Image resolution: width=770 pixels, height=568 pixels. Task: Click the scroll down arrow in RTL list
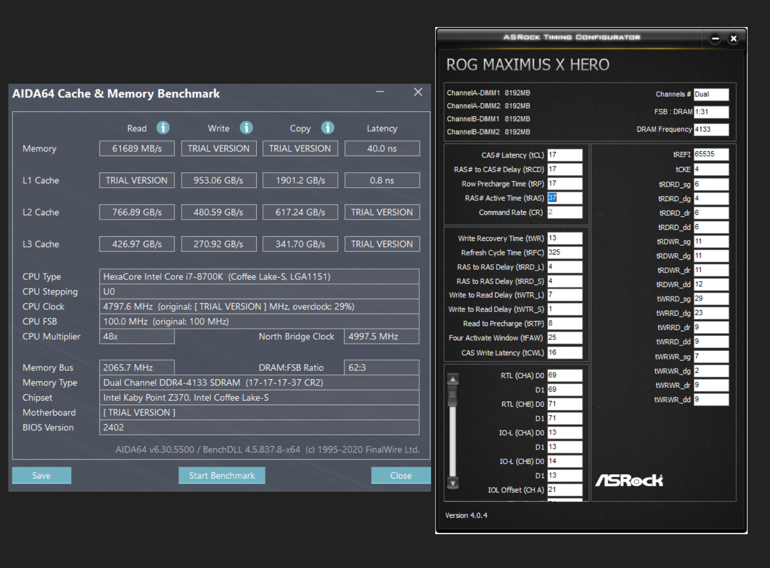[453, 483]
